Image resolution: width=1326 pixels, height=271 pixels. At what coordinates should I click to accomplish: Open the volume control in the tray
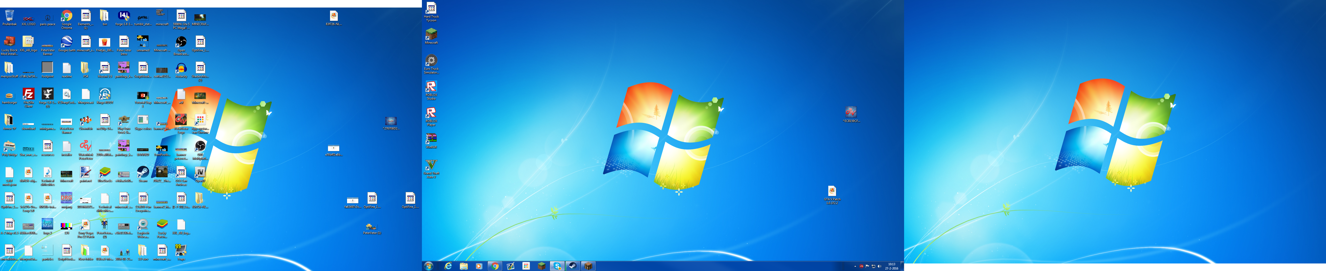(879, 266)
